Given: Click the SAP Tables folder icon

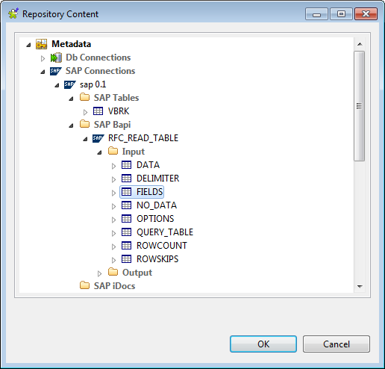Looking at the screenshot, I should (84, 97).
